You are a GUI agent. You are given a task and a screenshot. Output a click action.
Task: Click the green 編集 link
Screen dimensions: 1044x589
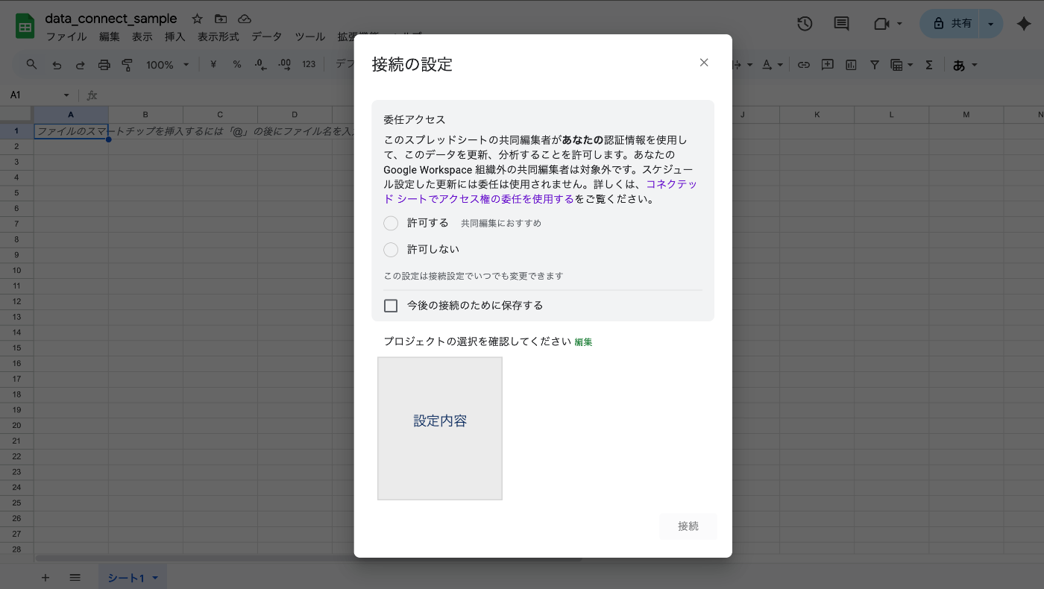click(x=583, y=342)
